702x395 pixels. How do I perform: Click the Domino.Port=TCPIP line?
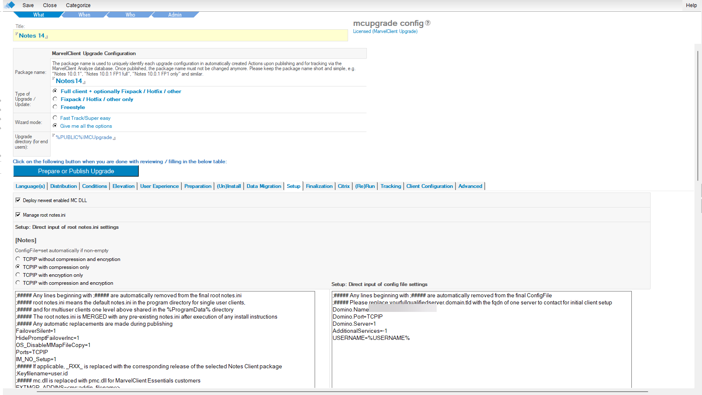pos(358,317)
